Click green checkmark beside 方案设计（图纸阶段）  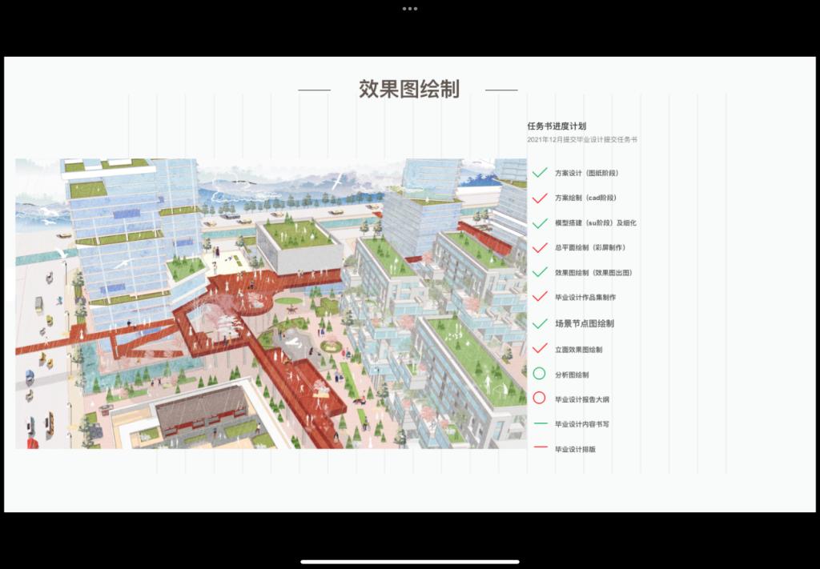(540, 173)
